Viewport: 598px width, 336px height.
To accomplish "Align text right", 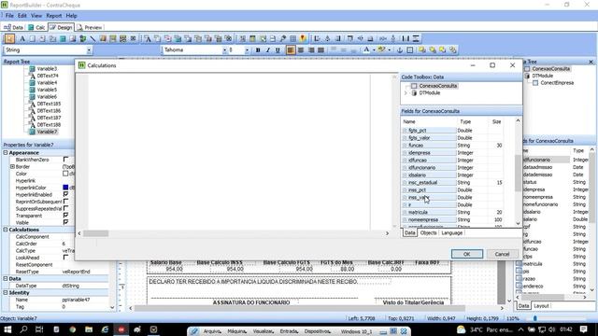I will click(x=311, y=49).
